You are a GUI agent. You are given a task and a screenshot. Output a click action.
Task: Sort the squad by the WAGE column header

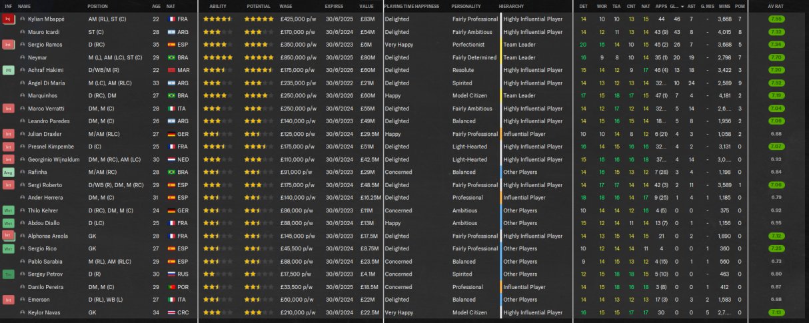click(x=285, y=6)
